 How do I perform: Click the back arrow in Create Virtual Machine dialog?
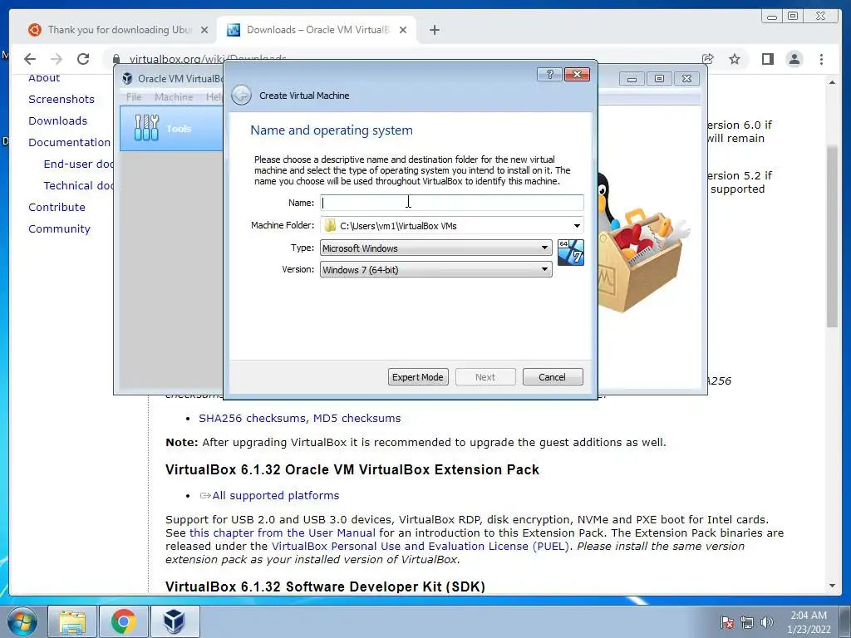tap(241, 95)
